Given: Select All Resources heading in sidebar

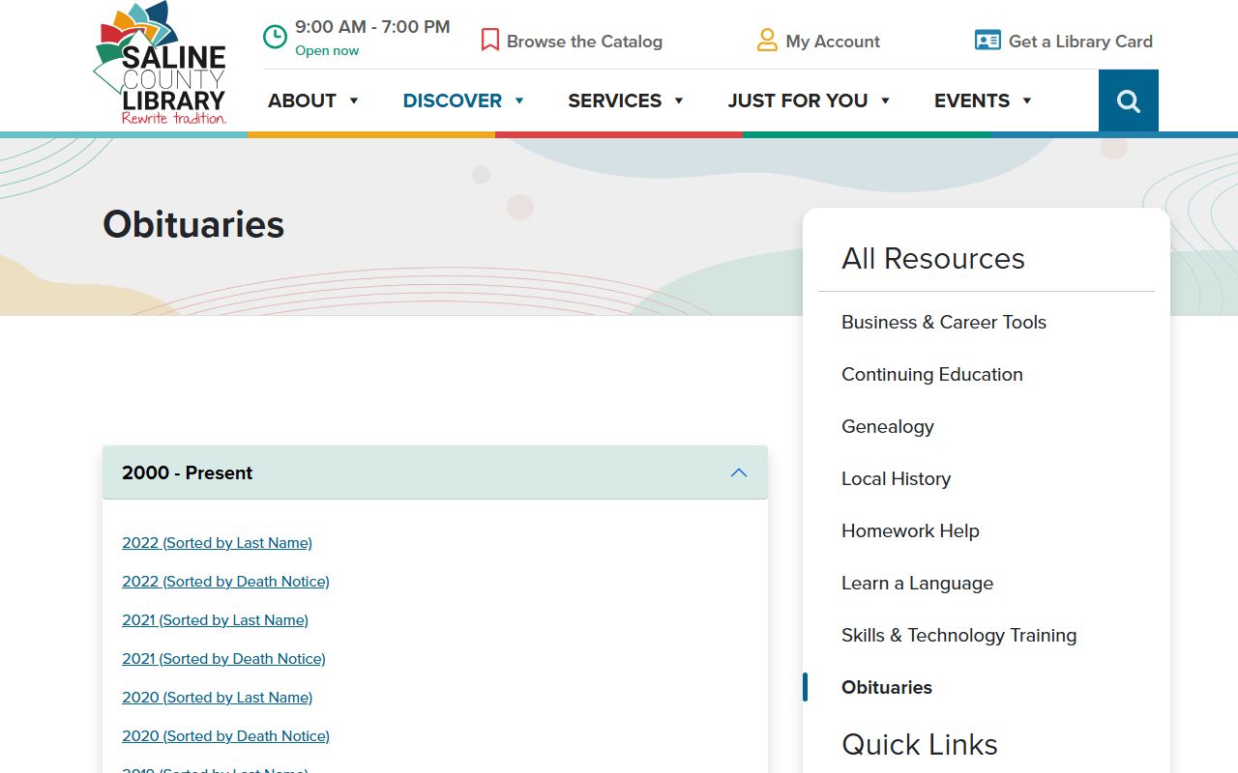Looking at the screenshot, I should (932, 259).
